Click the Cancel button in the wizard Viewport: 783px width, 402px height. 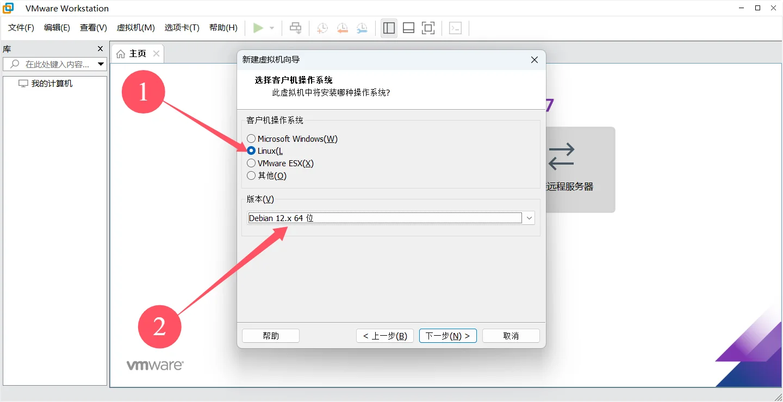[511, 336]
